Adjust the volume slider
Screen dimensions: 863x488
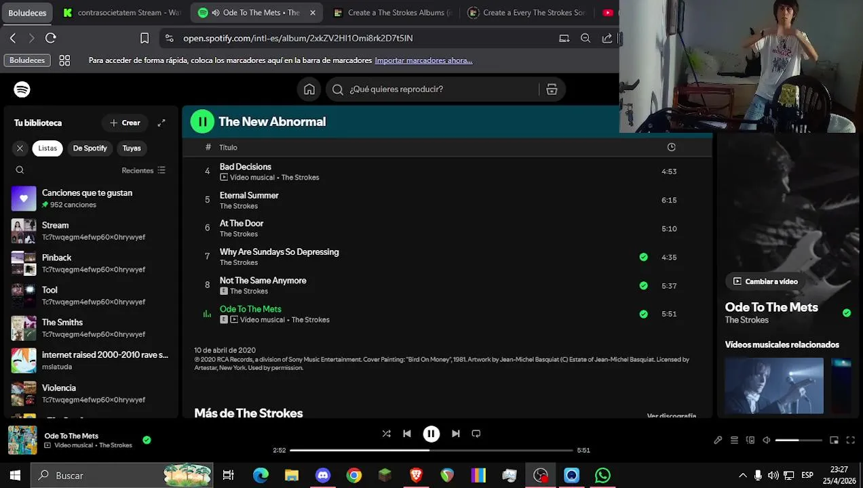pyautogui.click(x=798, y=440)
